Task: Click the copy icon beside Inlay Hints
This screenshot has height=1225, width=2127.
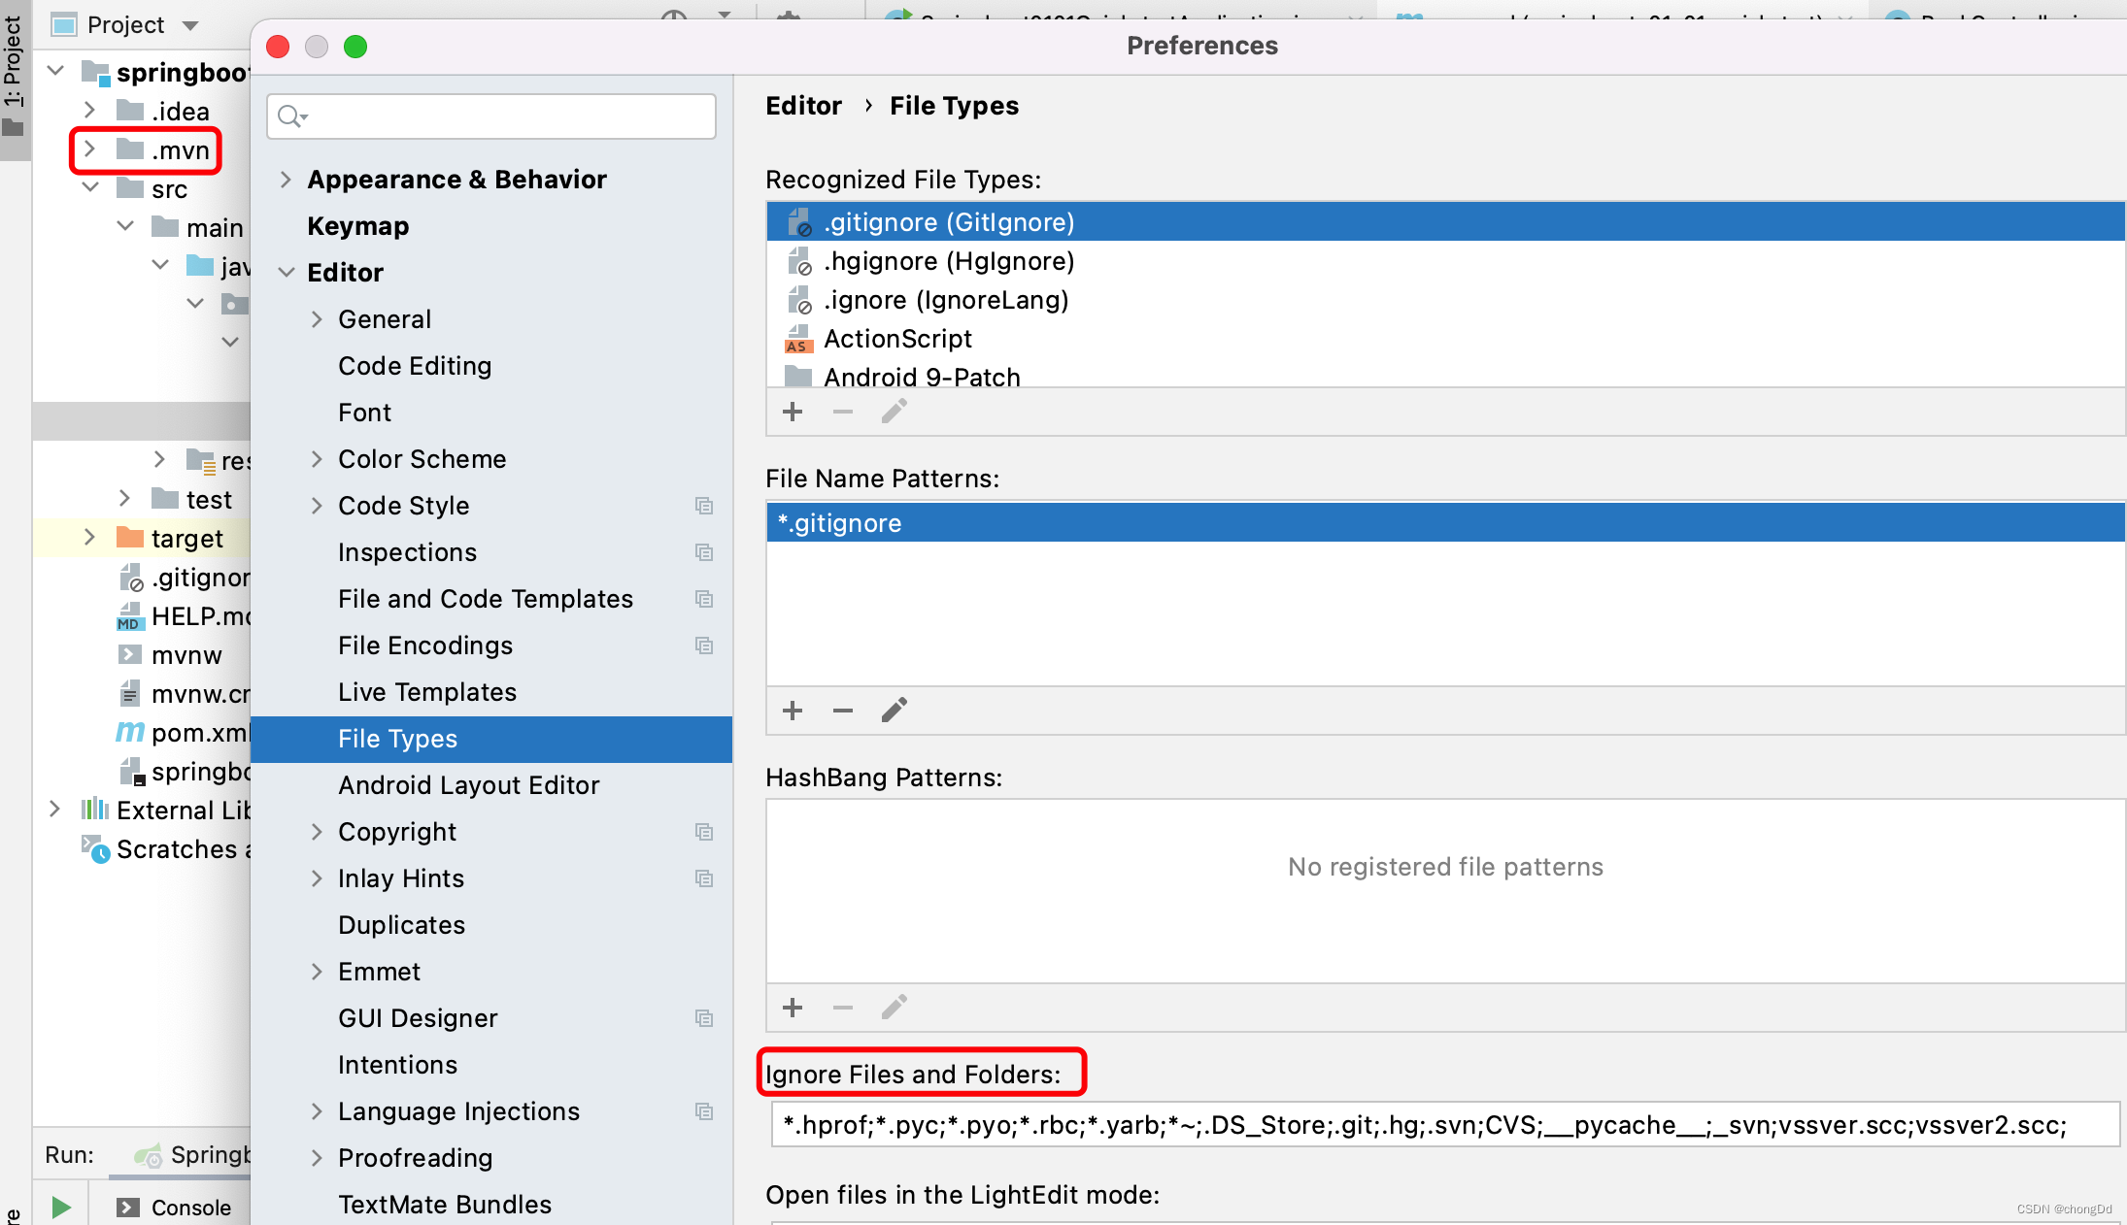Action: click(704, 878)
